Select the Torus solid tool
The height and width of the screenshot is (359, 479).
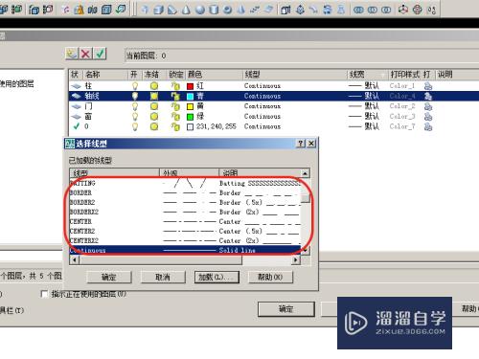228,10
